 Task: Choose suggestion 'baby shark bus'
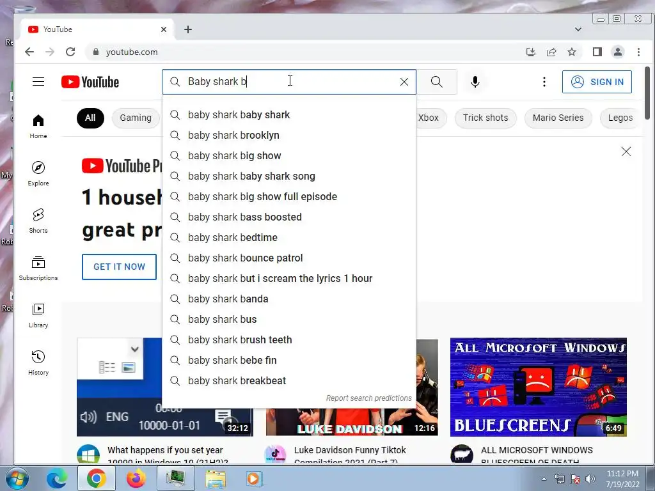(x=289, y=320)
